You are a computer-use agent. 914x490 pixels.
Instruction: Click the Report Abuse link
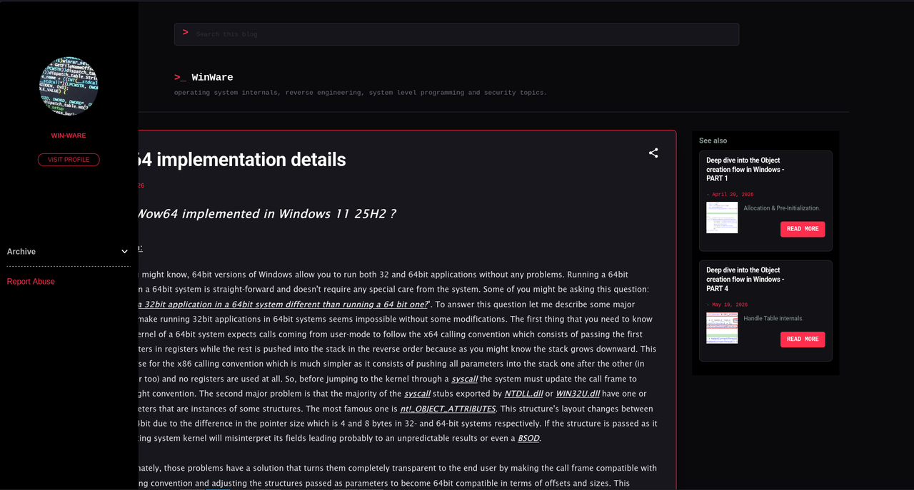click(x=31, y=282)
